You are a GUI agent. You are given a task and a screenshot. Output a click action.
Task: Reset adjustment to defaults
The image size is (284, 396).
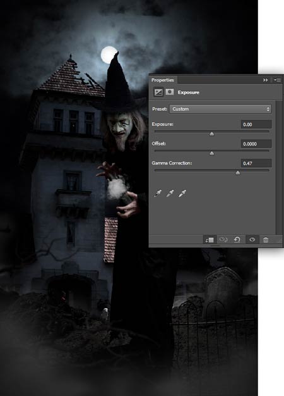click(237, 239)
